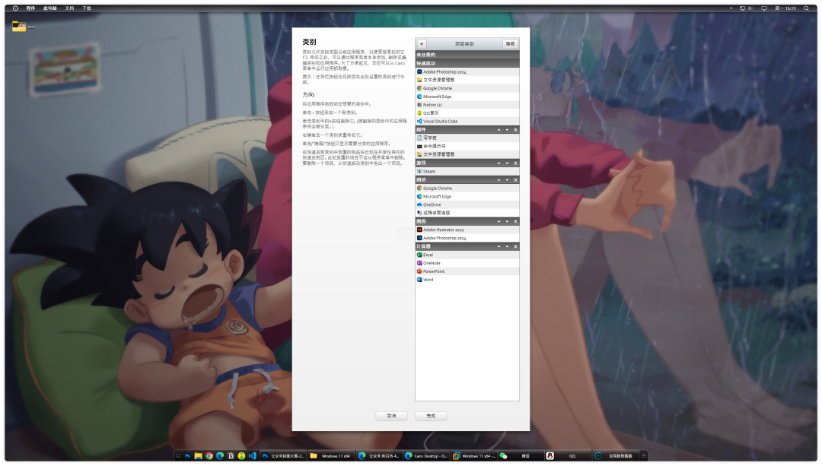The height and width of the screenshot is (466, 822).
Task: Select the Visual Studio Code entry
Action: pyautogui.click(x=467, y=122)
